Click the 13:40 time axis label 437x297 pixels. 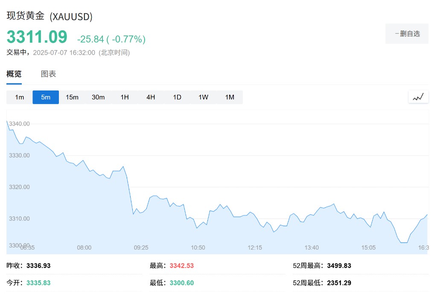(312, 247)
